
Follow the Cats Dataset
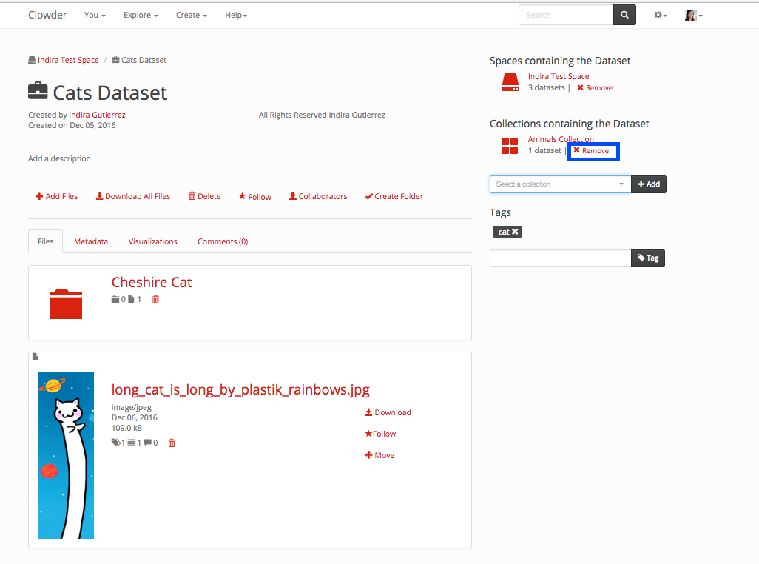pyautogui.click(x=254, y=197)
